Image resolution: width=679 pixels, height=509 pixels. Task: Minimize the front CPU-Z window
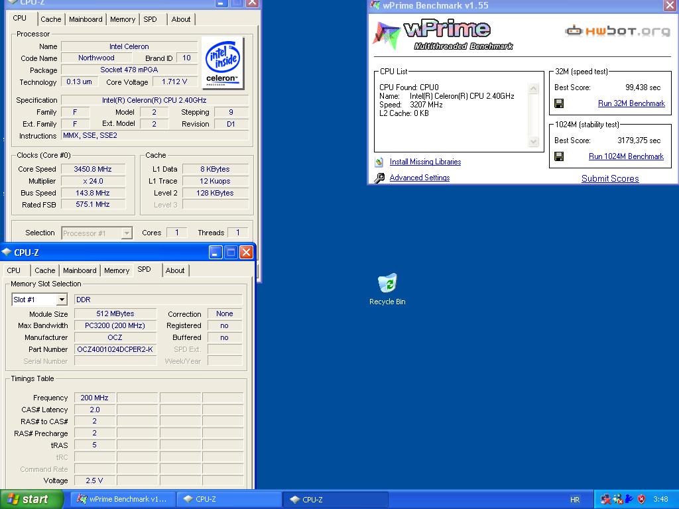216,252
